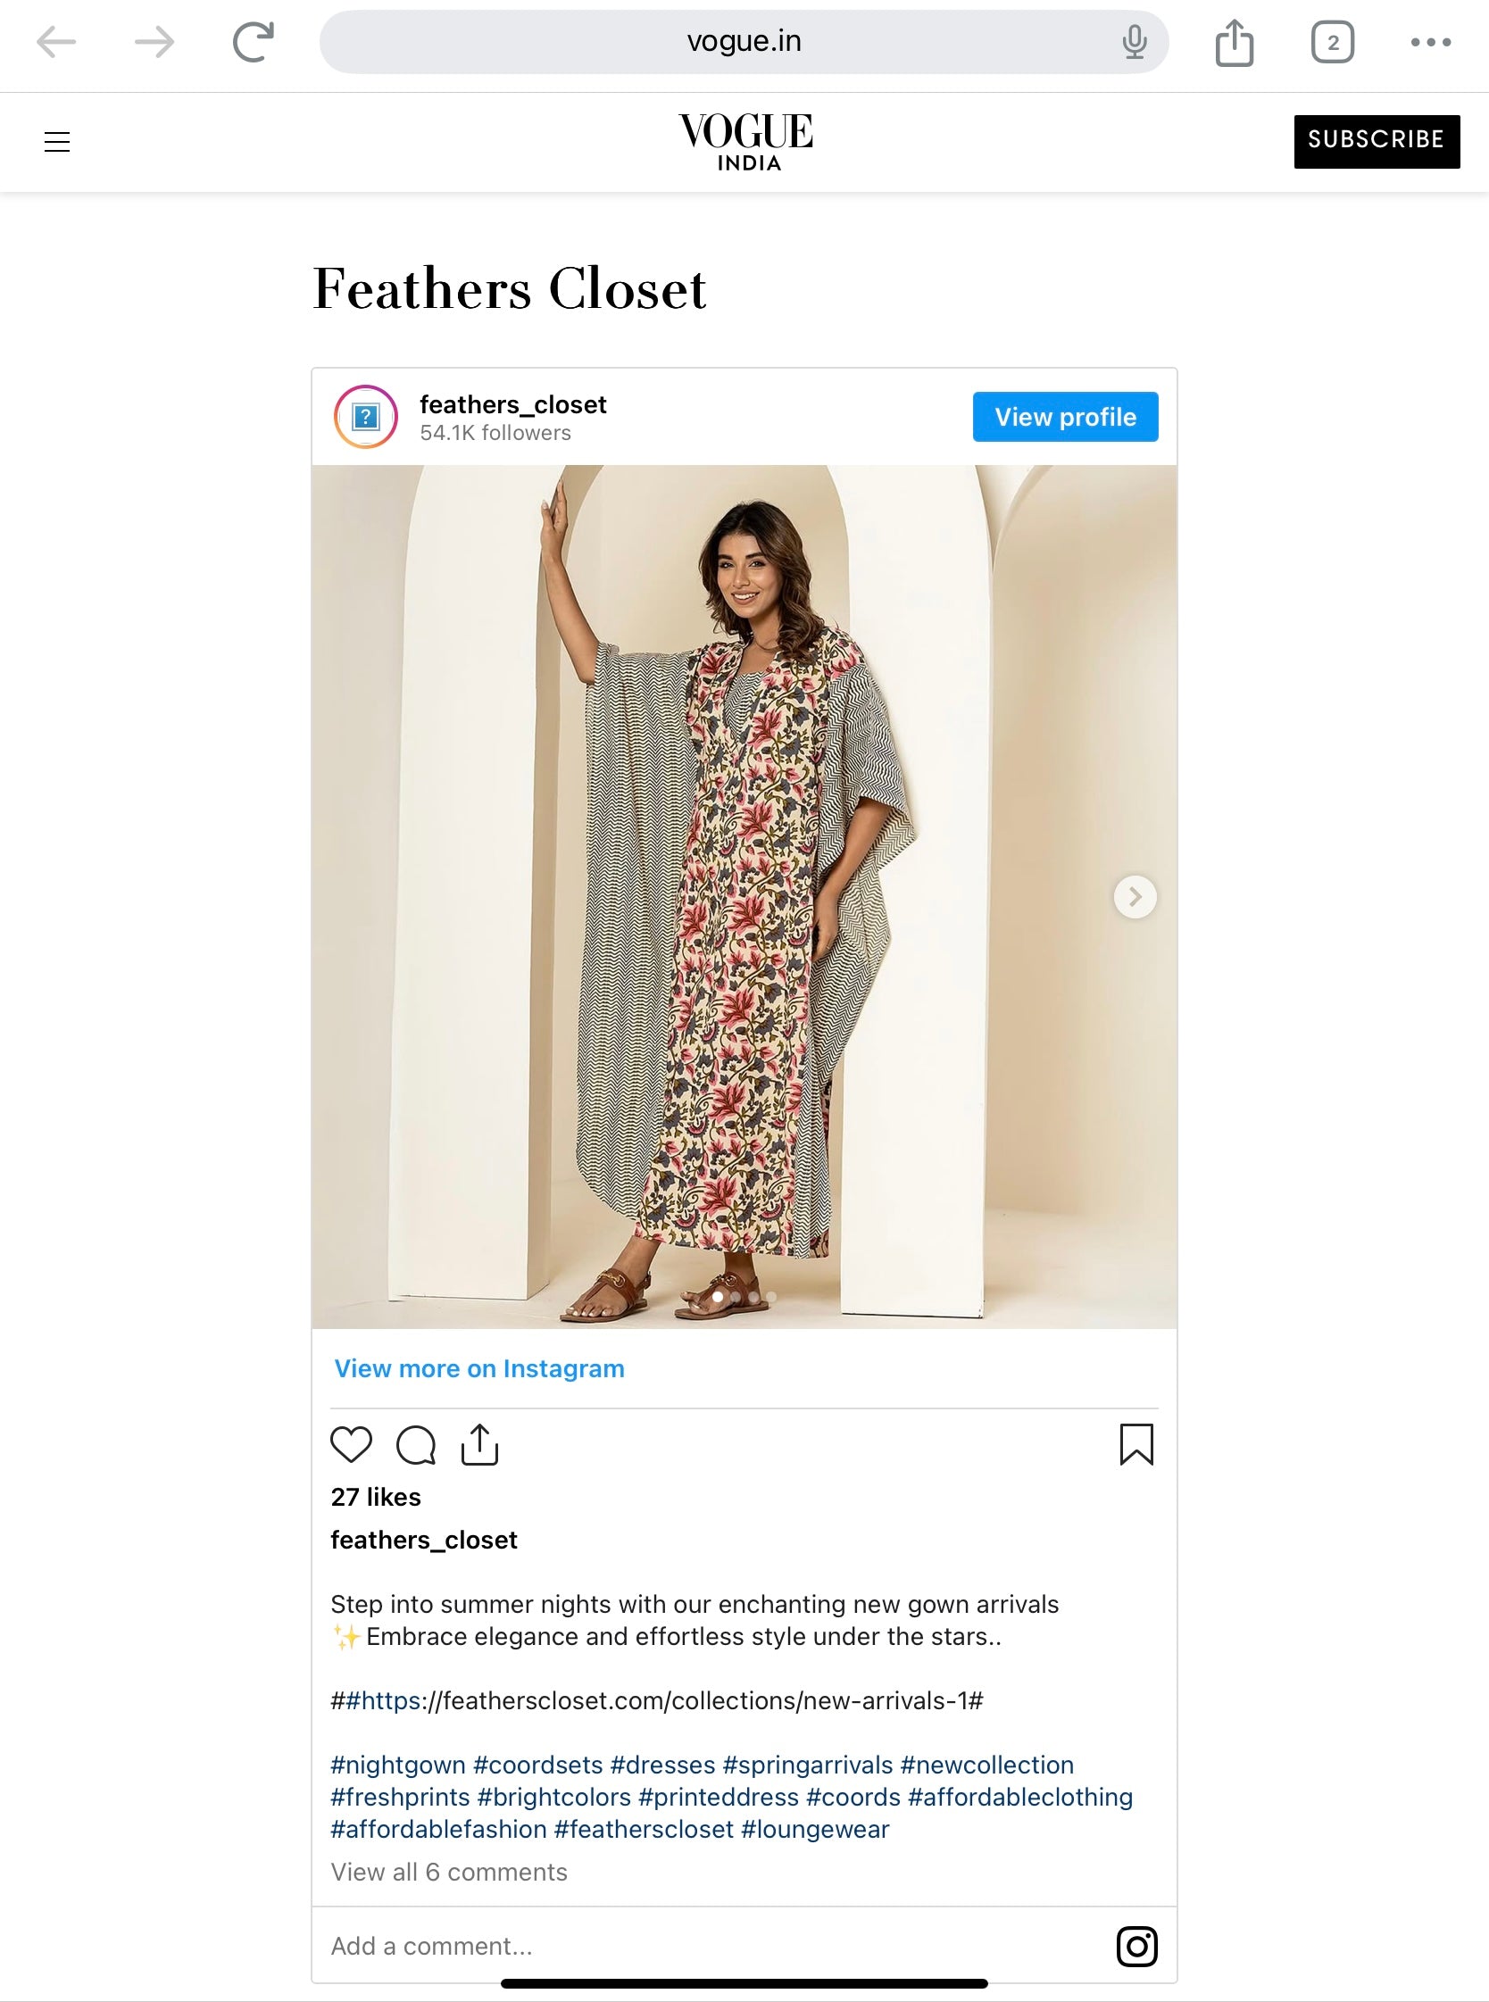Screen dimensions: 1489x2002
Task: Click the Instagram logo icon
Action: (1136, 1946)
